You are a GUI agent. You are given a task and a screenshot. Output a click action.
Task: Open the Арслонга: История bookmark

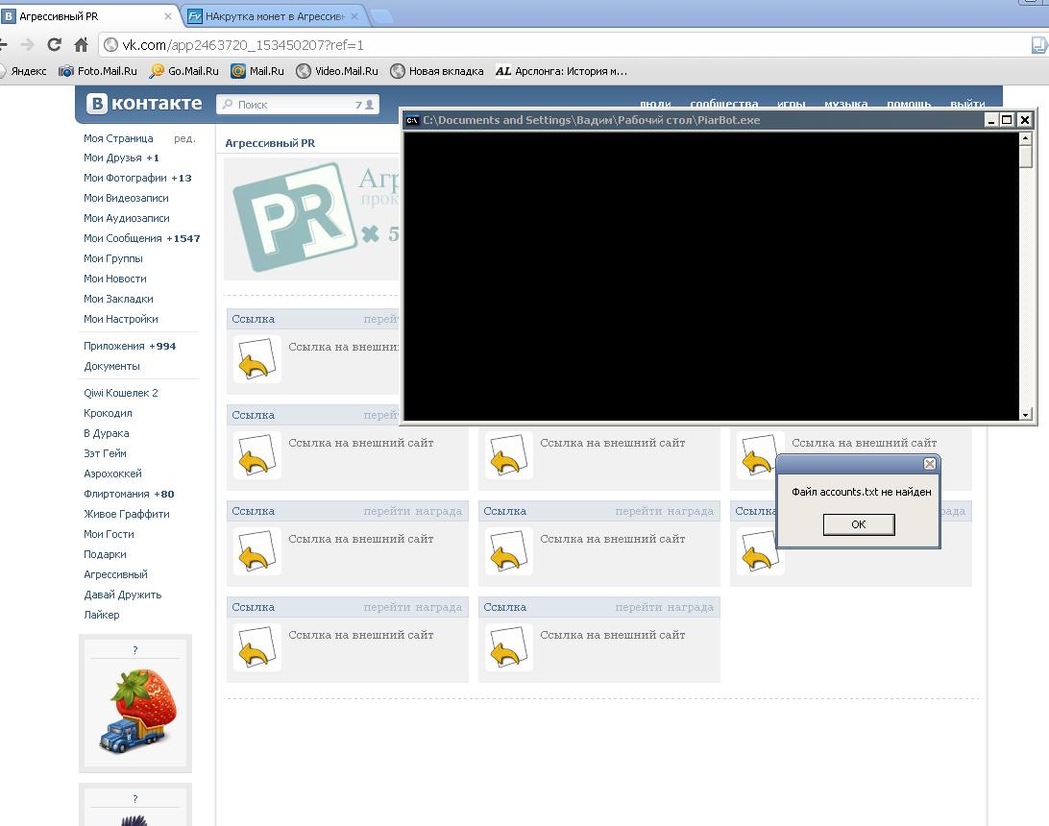pos(561,71)
